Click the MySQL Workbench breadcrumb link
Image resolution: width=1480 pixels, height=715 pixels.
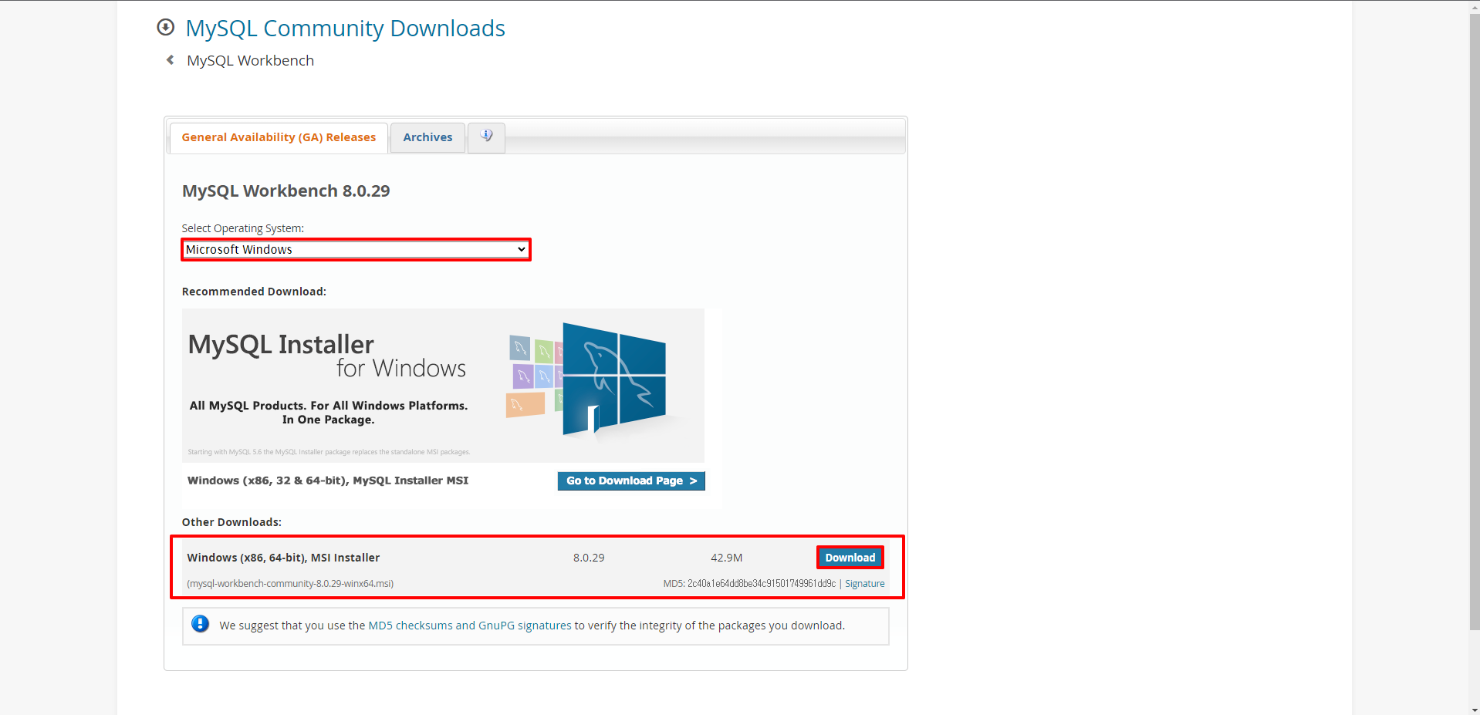point(250,60)
